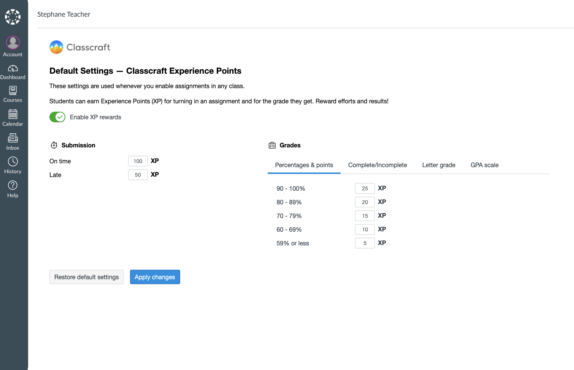Edit the 59% or less XP field
574x370 pixels.
365,243
